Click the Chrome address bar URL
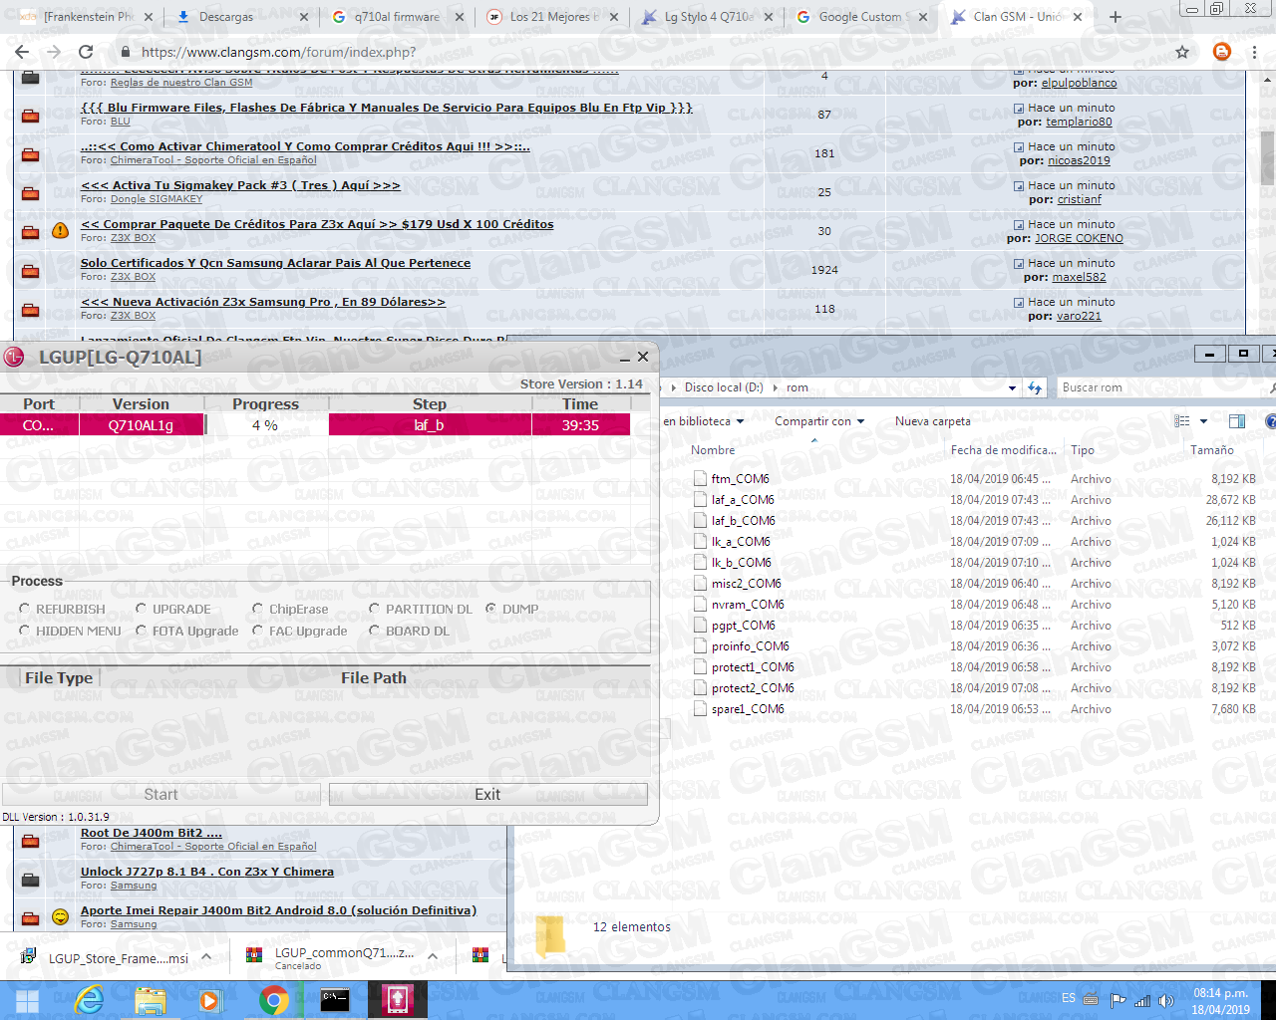Screen dimensions: 1276x1020 pos(279,52)
